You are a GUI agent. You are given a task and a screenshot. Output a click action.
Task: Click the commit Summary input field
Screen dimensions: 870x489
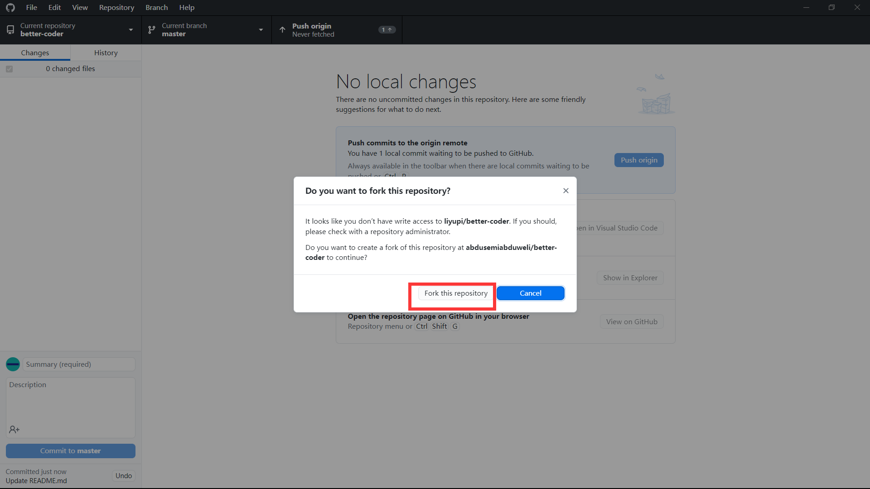coord(79,364)
